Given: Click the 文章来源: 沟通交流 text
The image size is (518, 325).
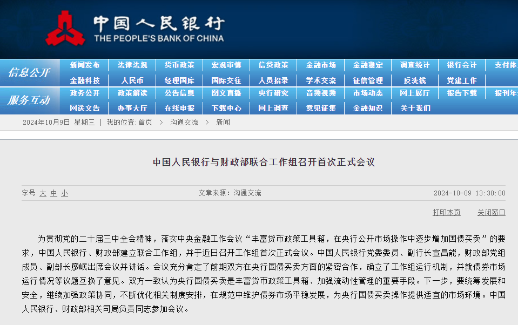Looking at the screenshot, I should (230, 193).
